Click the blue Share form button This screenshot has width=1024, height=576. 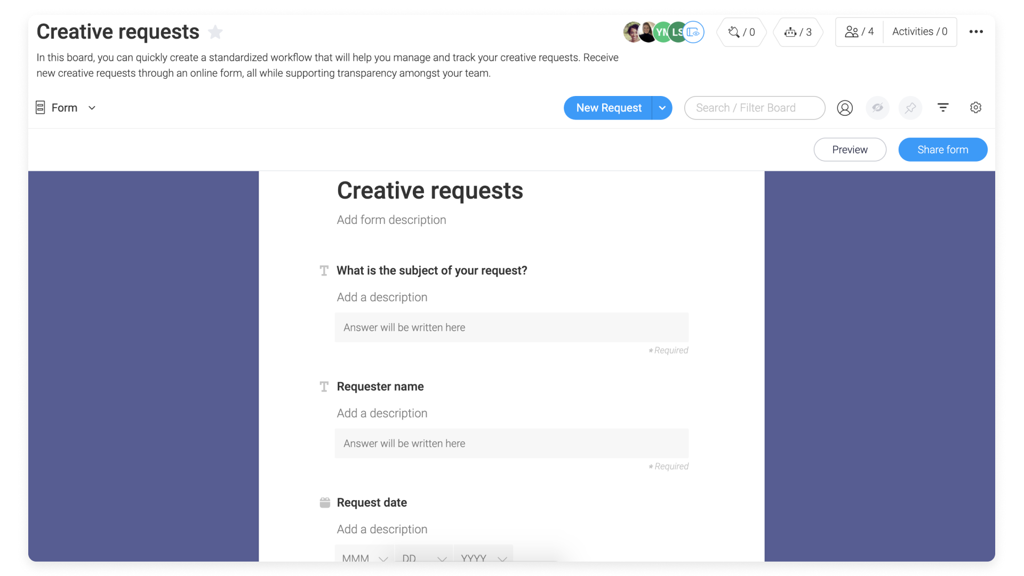click(x=942, y=149)
